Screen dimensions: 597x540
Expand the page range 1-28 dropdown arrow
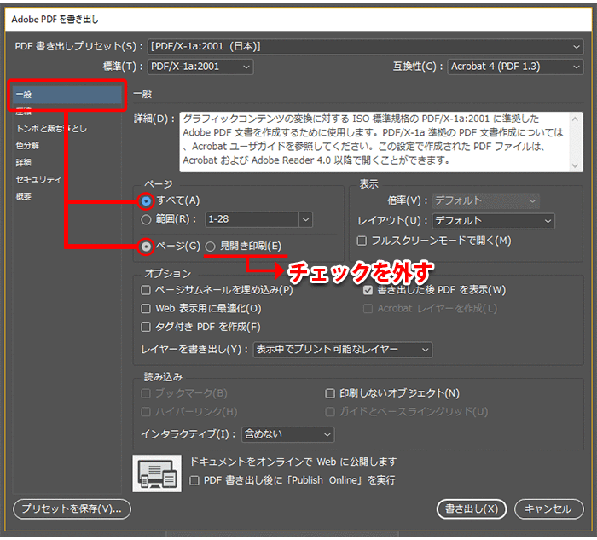(305, 220)
